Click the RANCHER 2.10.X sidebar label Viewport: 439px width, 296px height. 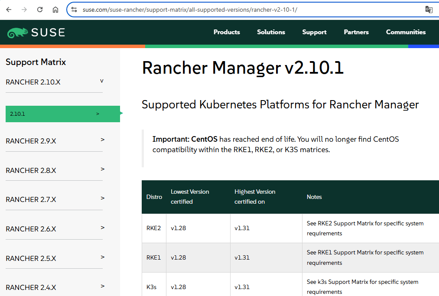33,82
